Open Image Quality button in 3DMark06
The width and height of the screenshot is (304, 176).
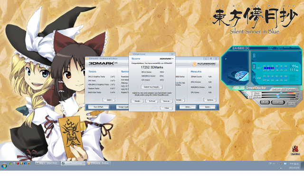pos(123,107)
